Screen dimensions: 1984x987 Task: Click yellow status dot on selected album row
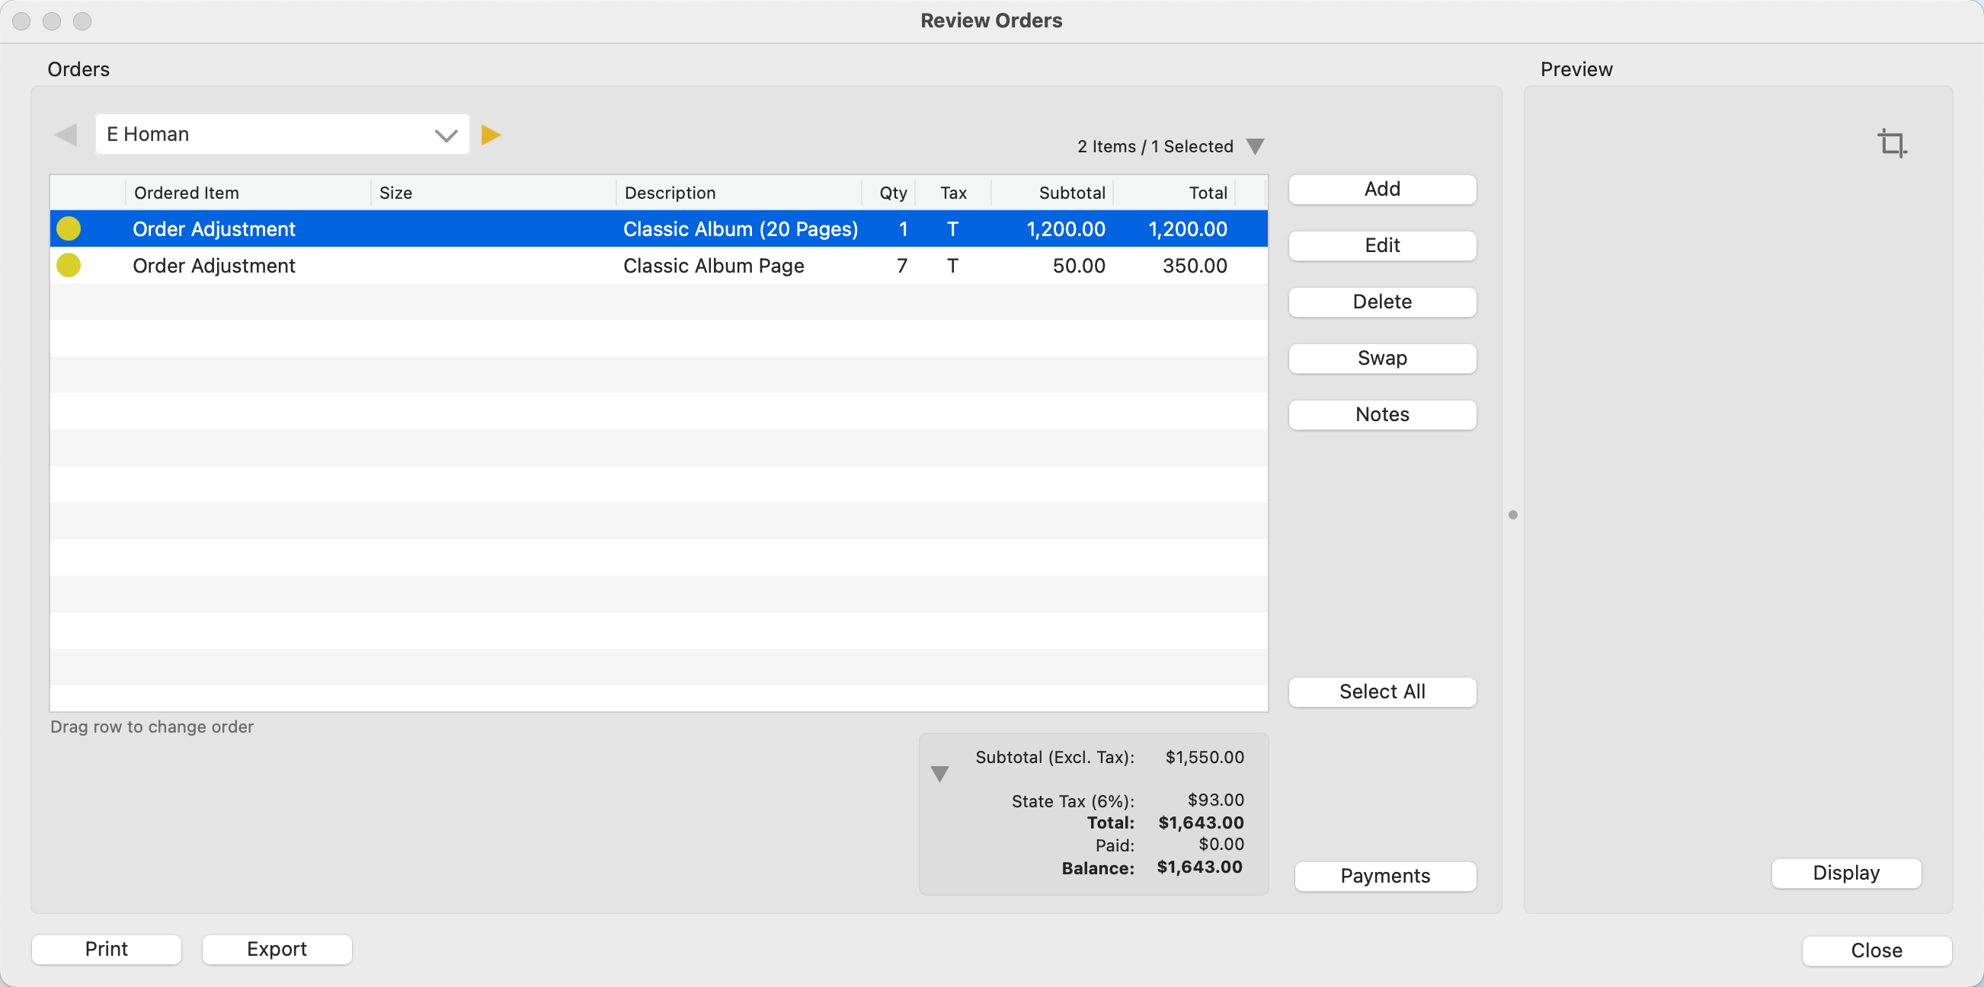pyautogui.click(x=69, y=228)
